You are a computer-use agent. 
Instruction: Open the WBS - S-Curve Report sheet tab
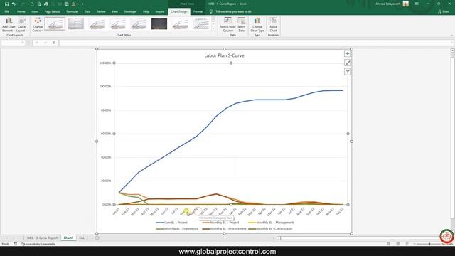(x=42, y=238)
